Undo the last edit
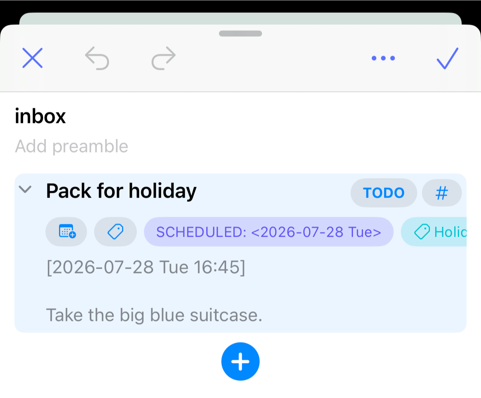Viewport: 481px width, 398px height. [97, 58]
